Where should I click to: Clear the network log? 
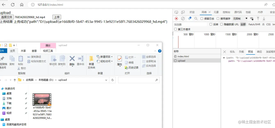click(x=183, y=18)
